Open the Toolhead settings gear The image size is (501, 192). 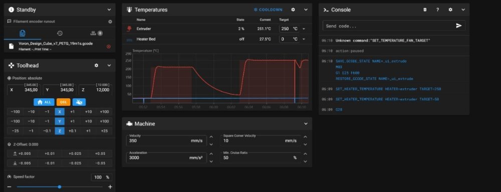96,66
